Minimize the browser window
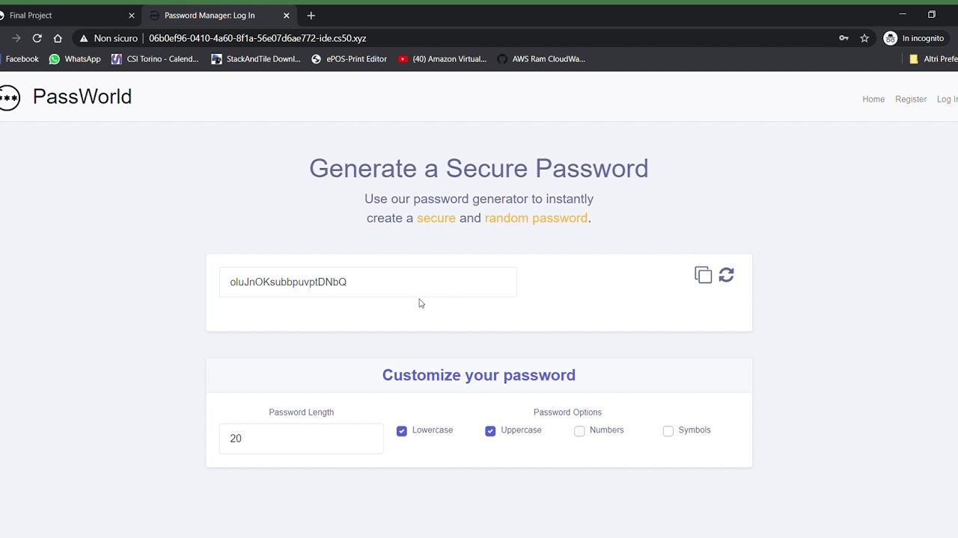This screenshot has width=958, height=538. tap(903, 14)
